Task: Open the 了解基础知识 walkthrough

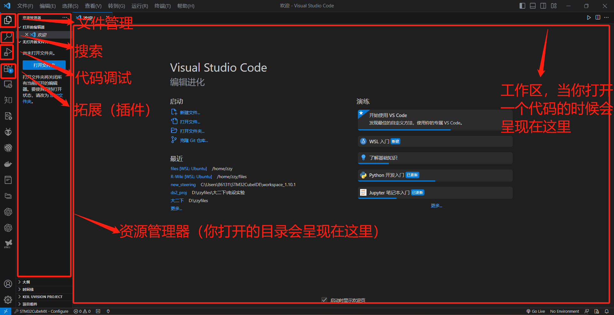Action: click(x=435, y=158)
